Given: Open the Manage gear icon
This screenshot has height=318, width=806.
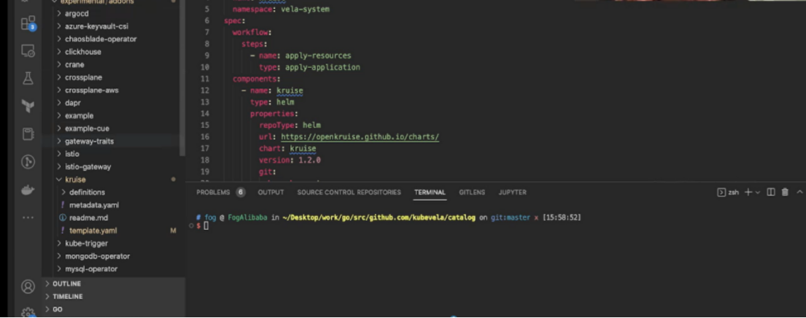Looking at the screenshot, I should tap(28, 312).
